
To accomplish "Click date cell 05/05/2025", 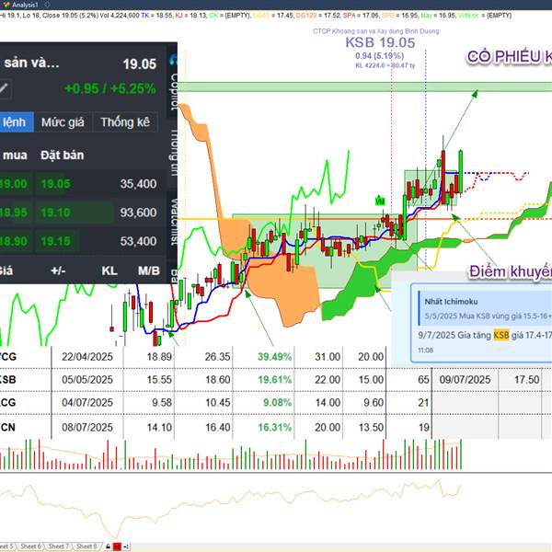I will pyautogui.click(x=87, y=379).
